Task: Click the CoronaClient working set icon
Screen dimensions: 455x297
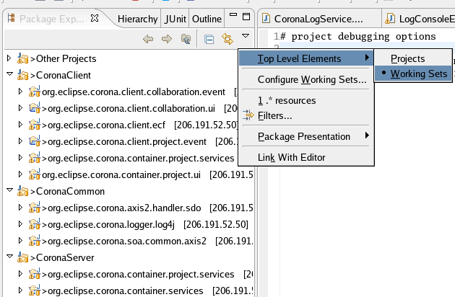Action: 22,74
